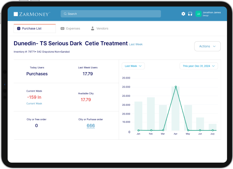
Task: Click the Expenses money icon
Action: coord(62,28)
